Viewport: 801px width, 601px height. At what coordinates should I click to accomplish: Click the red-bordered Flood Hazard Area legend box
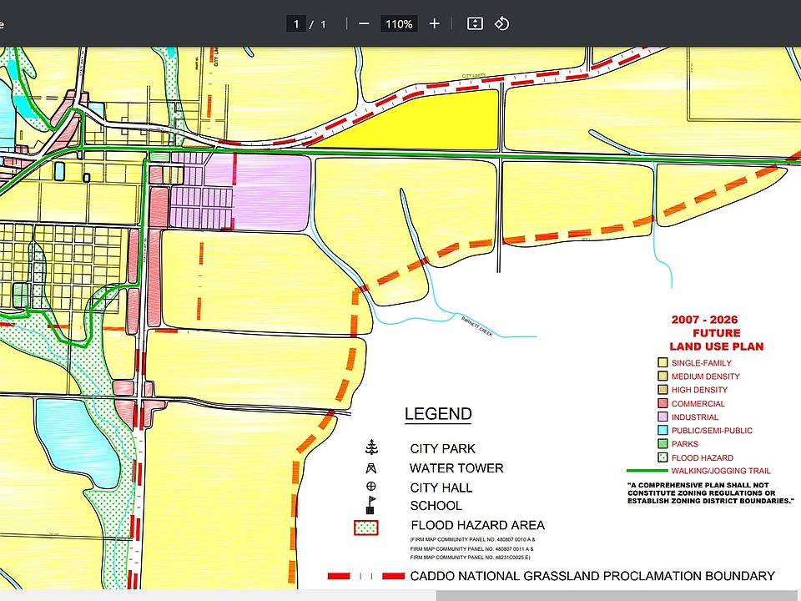[x=366, y=527]
